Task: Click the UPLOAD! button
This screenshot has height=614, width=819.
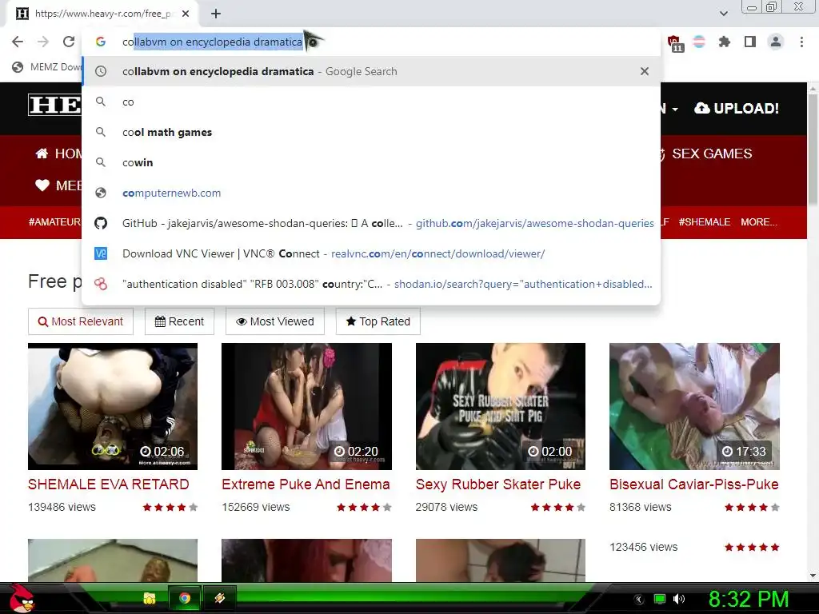Action: (737, 108)
